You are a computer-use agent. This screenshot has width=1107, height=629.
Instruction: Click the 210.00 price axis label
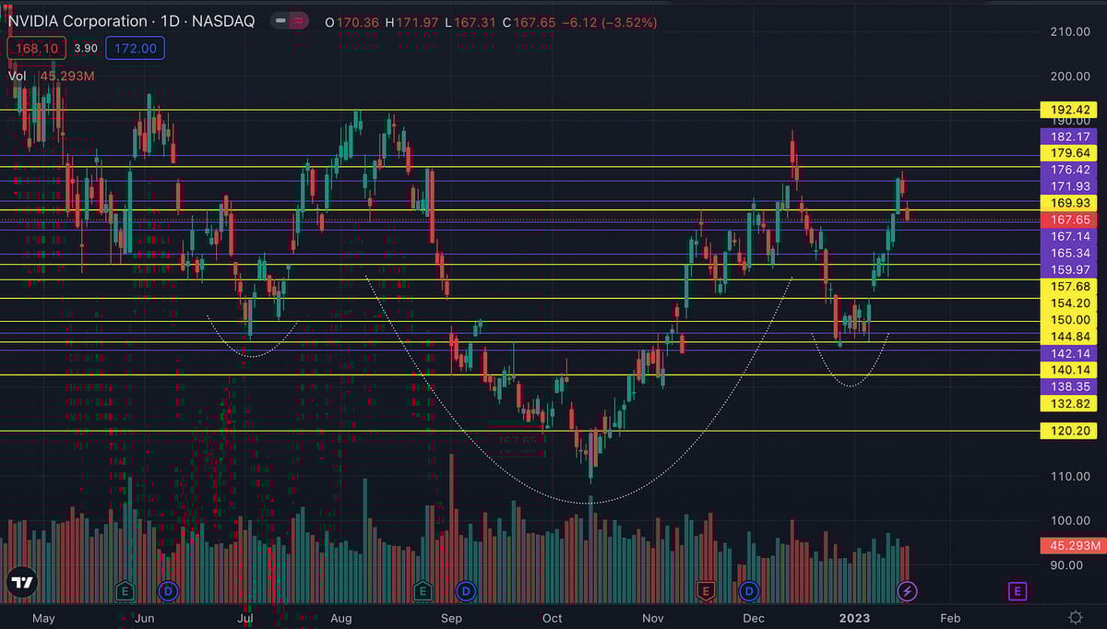click(1072, 31)
